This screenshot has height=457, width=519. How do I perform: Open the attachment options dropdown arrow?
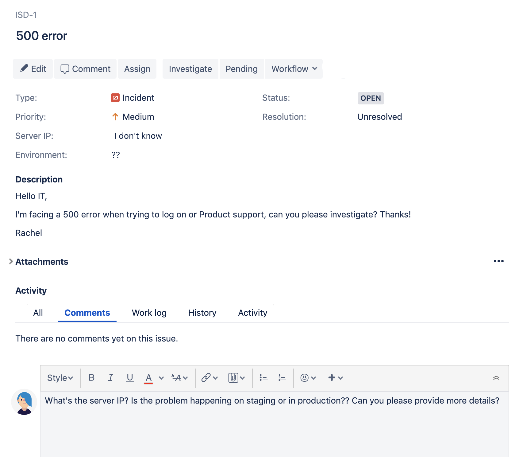click(x=242, y=378)
